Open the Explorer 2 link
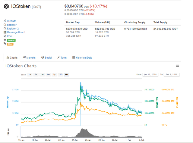 tap(13, 29)
